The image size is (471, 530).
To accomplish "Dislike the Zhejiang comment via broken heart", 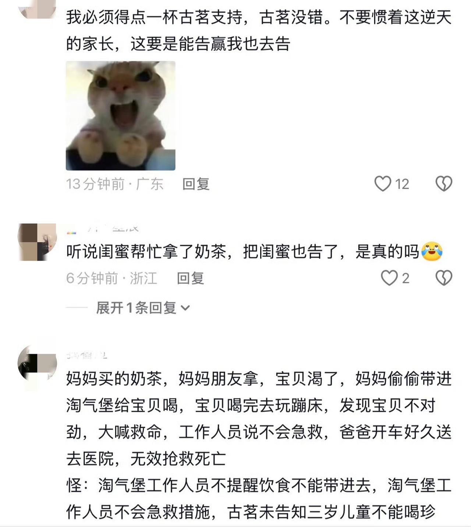I will tap(444, 278).
